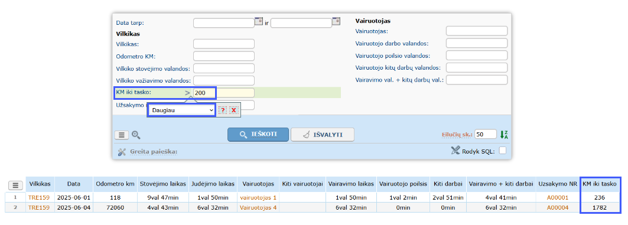Focus the Odometro KM input field

(x=224, y=56)
